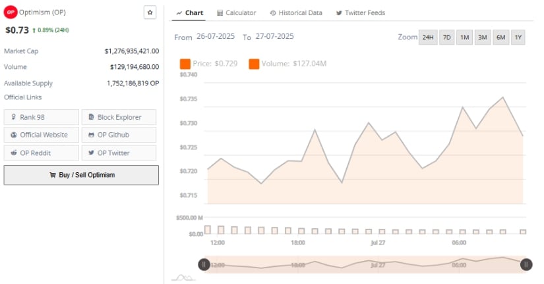Select the 1Y zoom range

click(x=518, y=37)
